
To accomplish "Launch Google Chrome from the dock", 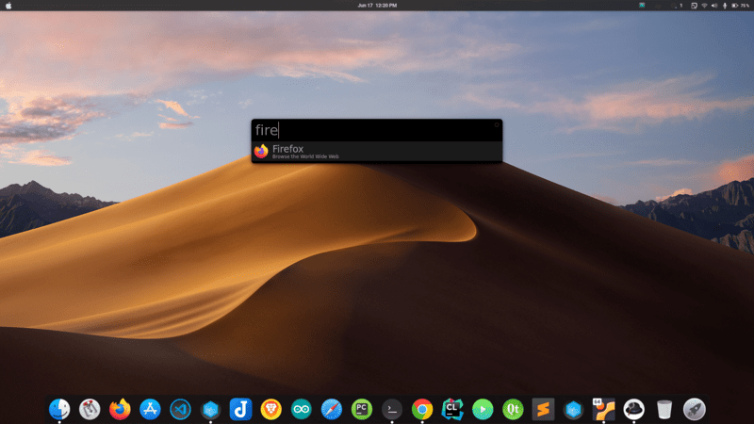I will (422, 409).
